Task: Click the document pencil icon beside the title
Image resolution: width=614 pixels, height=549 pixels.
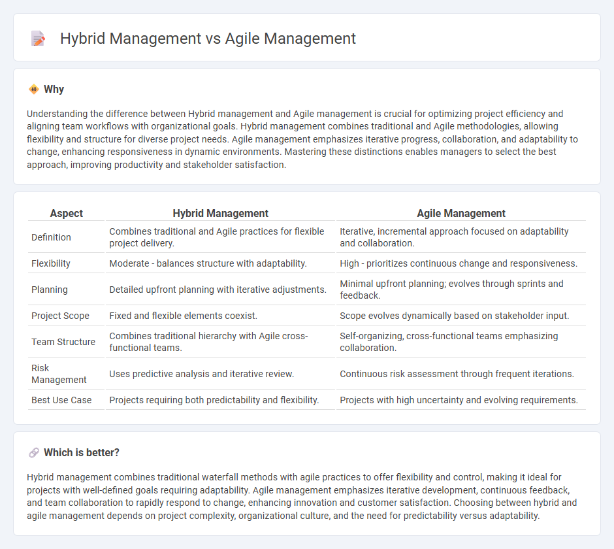Action: coord(38,39)
